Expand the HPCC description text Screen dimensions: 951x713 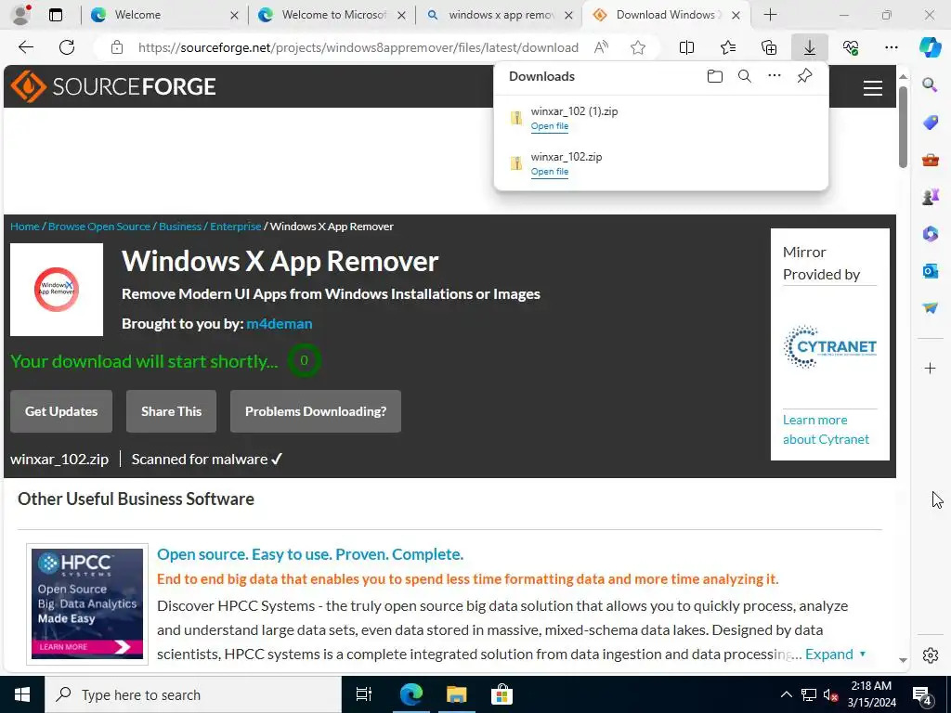[x=835, y=655]
